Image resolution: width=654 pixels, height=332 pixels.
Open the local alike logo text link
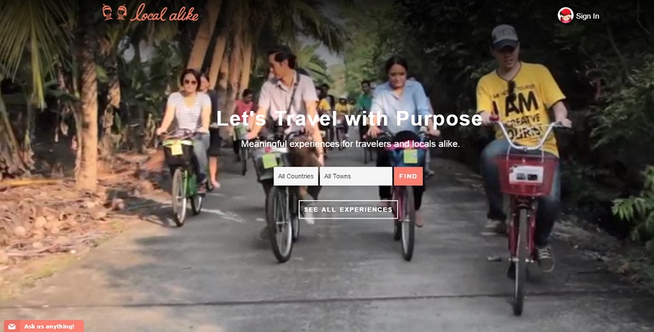164,13
